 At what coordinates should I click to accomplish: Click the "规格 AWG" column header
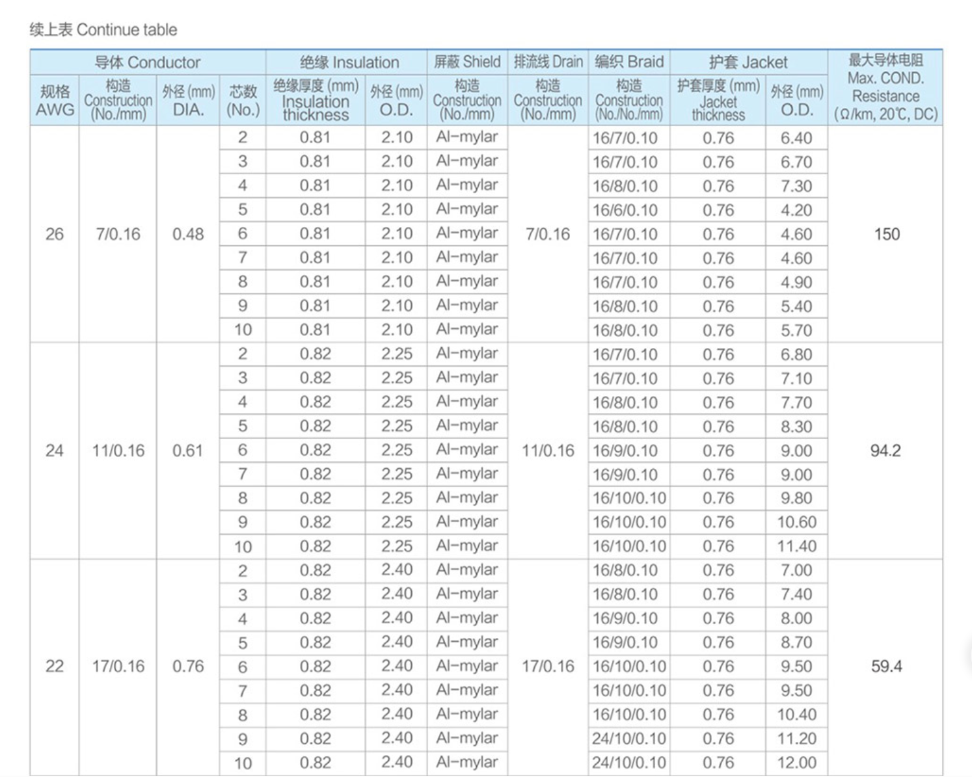(x=55, y=100)
